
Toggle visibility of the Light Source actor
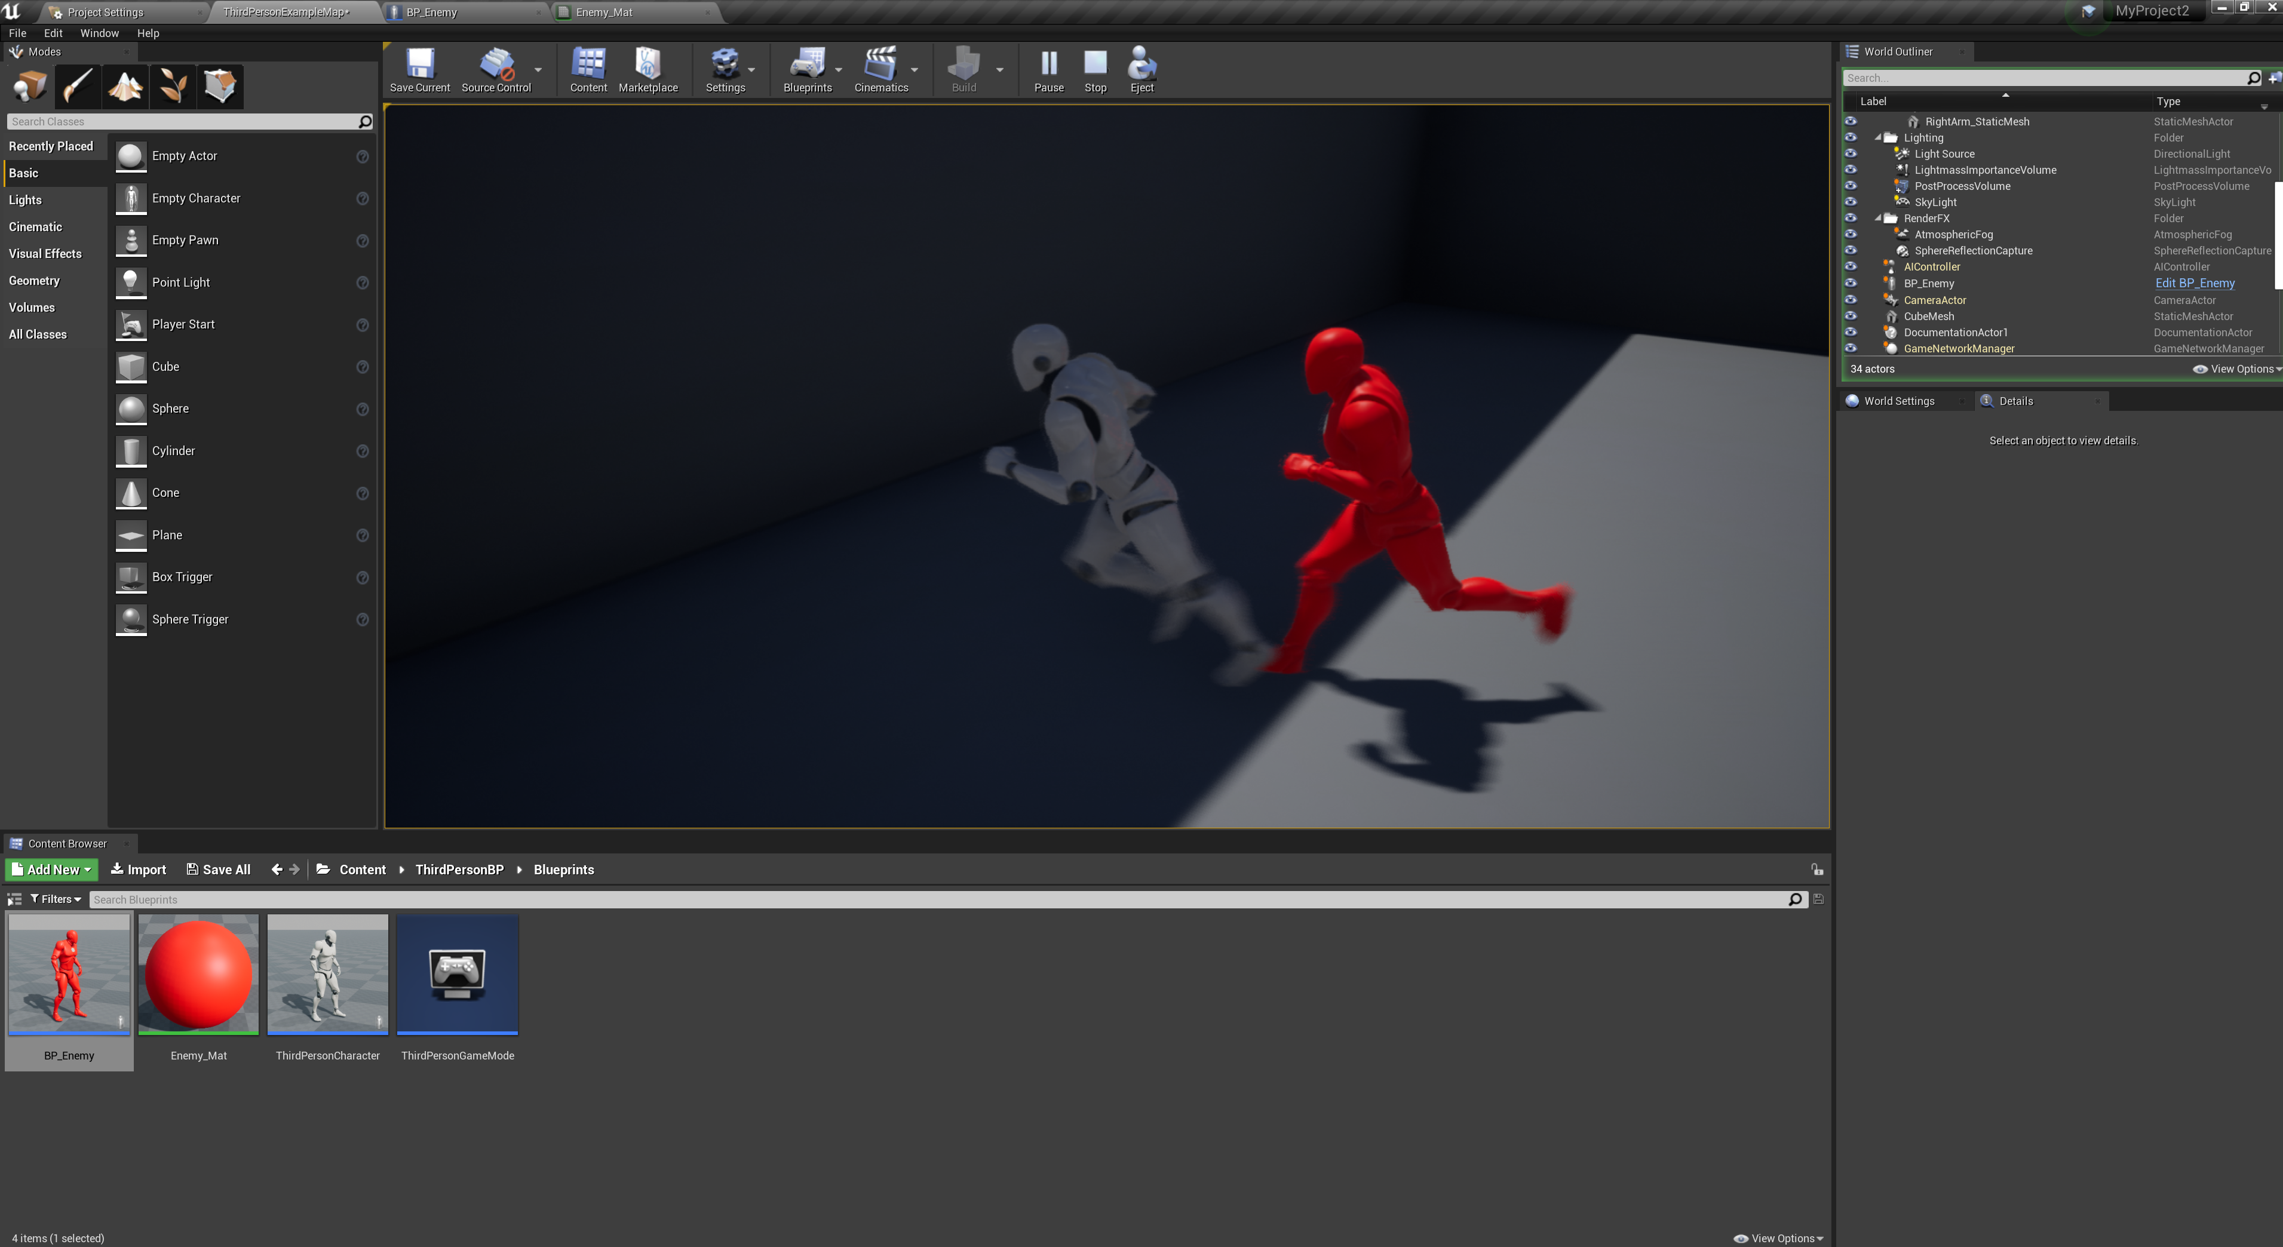point(1851,153)
